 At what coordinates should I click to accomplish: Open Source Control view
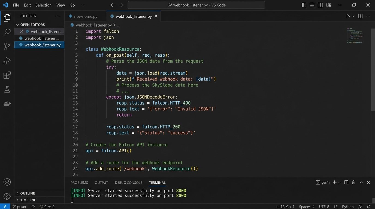coord(7,46)
